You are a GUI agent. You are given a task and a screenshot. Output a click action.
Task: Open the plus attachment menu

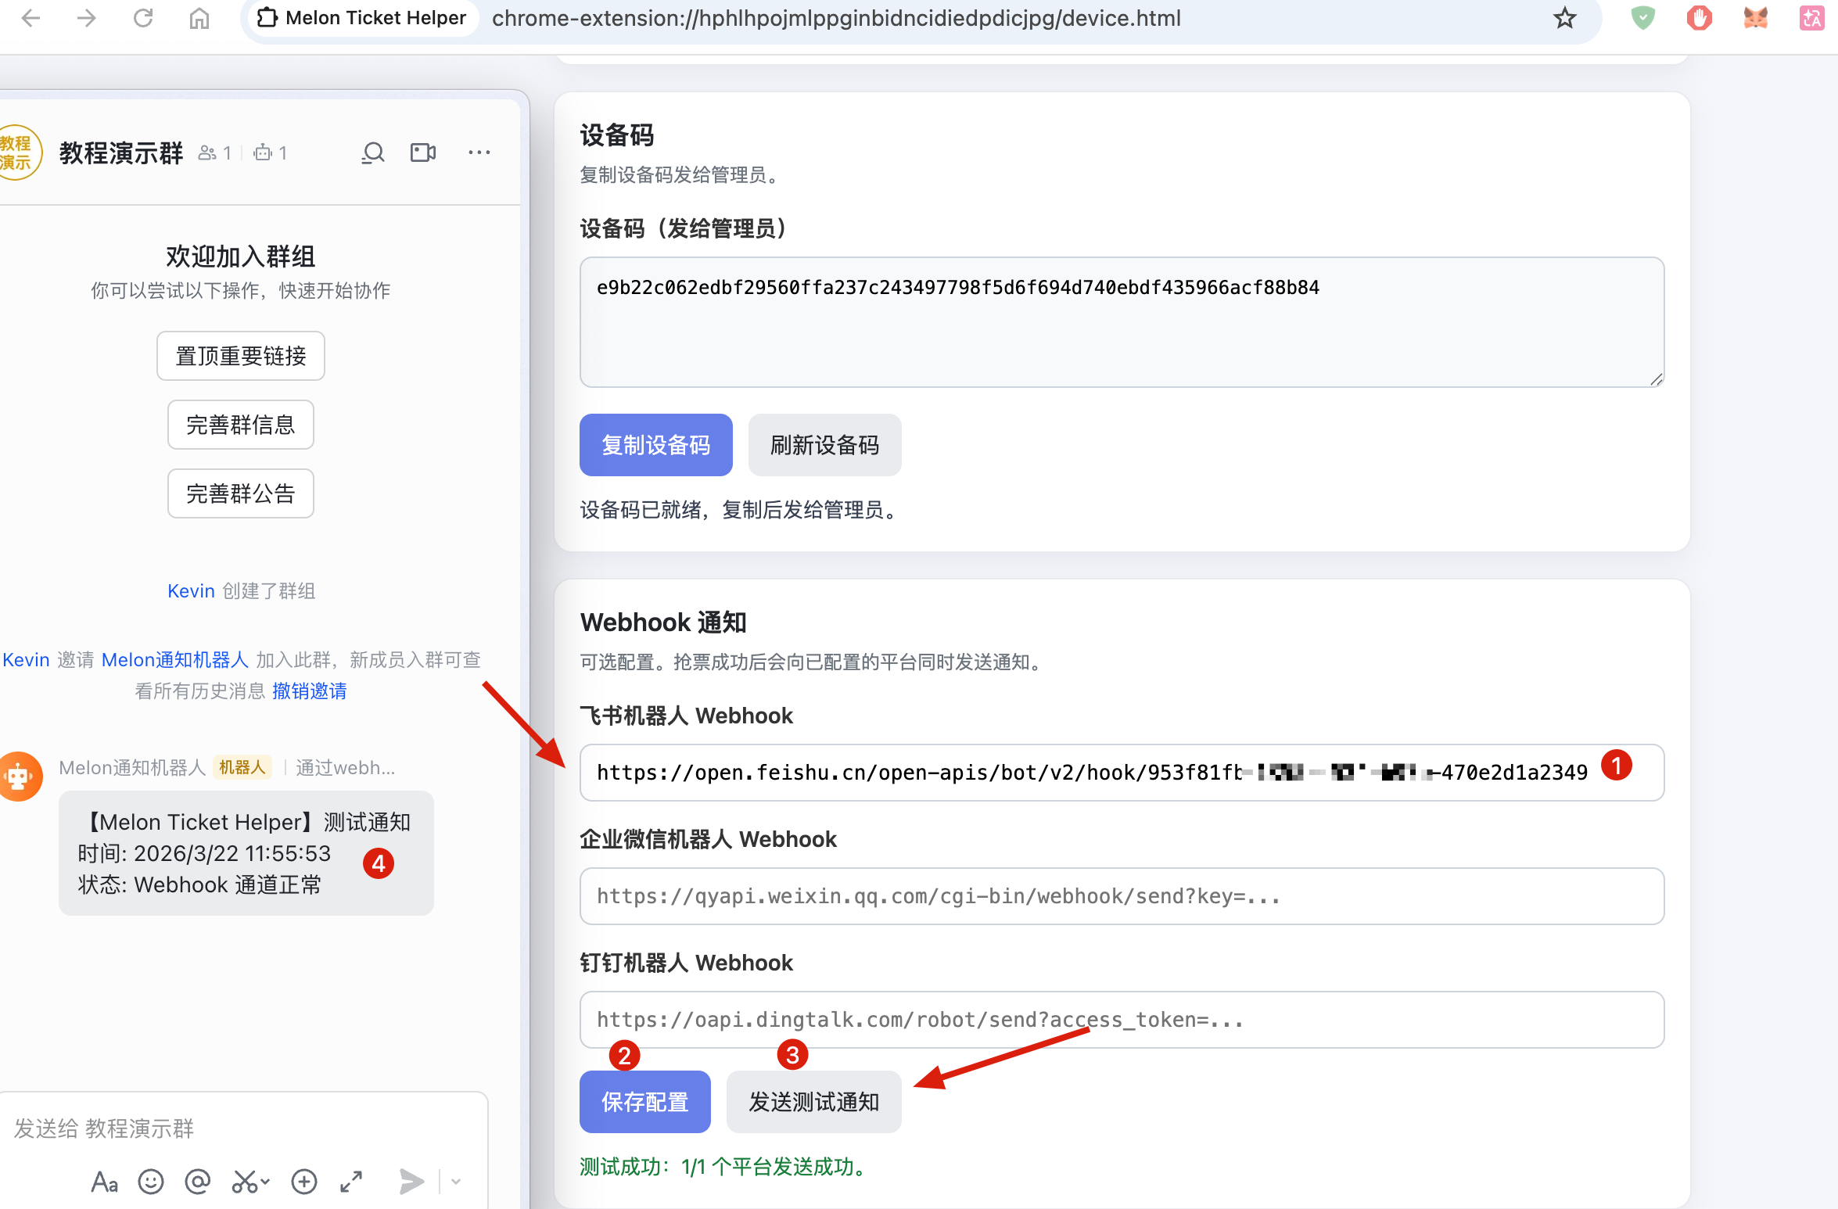[x=304, y=1182]
